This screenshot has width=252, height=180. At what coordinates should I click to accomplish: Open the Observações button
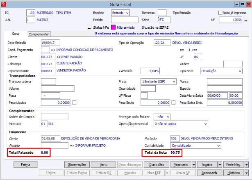coord(77,164)
